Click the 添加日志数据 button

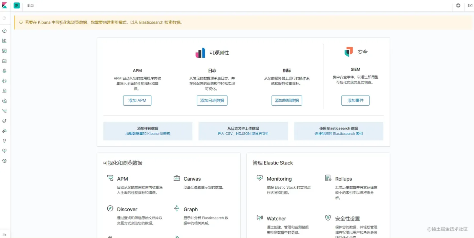[x=212, y=100]
